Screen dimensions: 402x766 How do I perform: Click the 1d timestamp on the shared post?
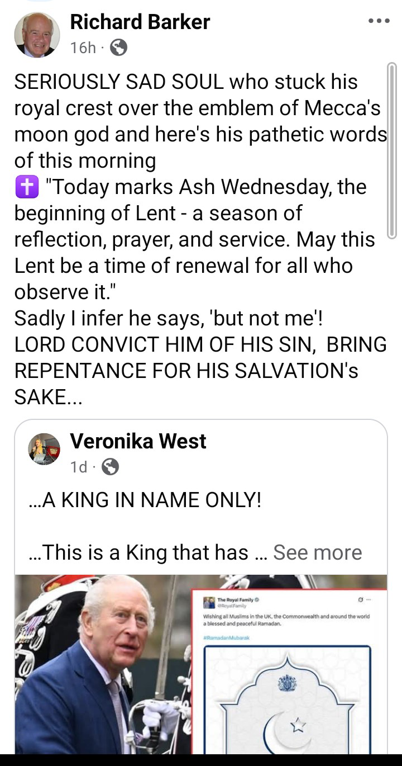[x=79, y=466]
